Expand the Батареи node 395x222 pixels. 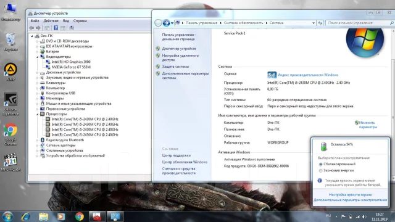(x=37, y=52)
